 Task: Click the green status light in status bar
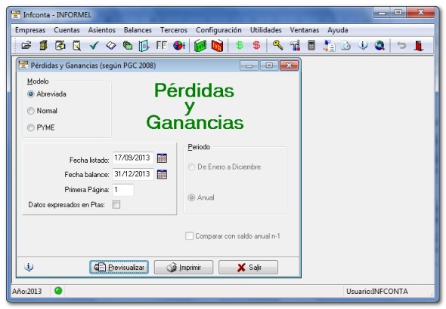pos(58,291)
